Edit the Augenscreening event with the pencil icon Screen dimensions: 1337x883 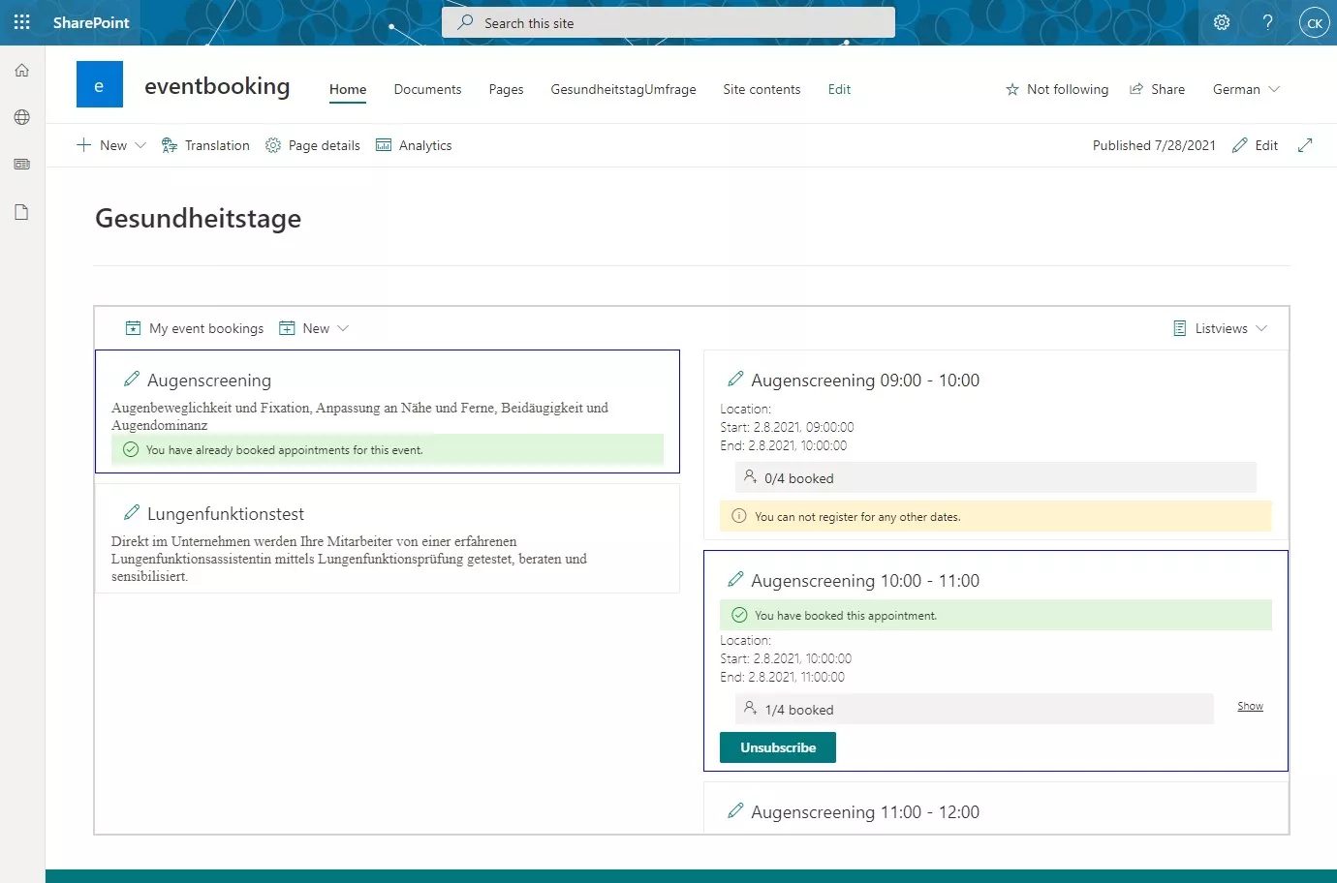click(x=134, y=379)
